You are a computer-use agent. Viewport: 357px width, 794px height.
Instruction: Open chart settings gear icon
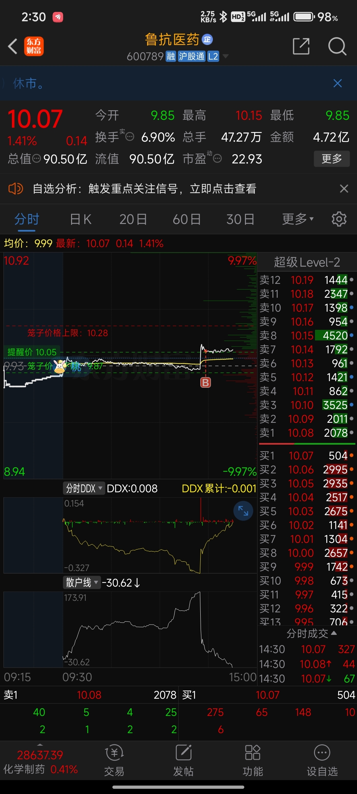[x=339, y=219]
